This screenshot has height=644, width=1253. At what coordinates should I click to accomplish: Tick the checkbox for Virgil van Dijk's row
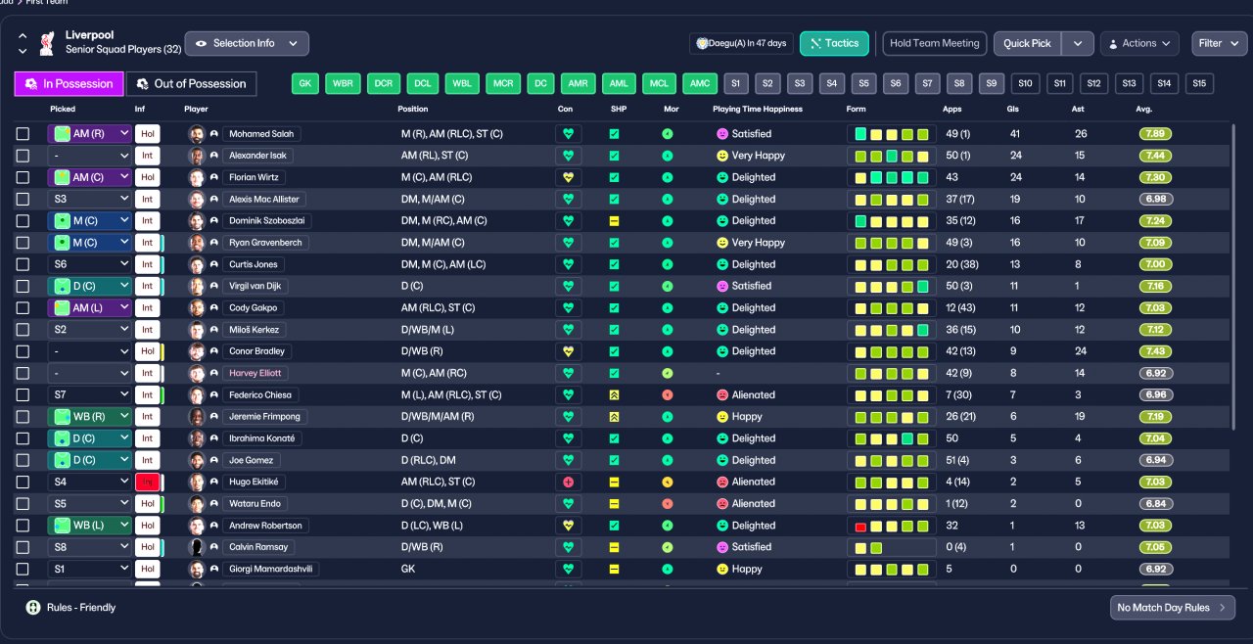23,287
